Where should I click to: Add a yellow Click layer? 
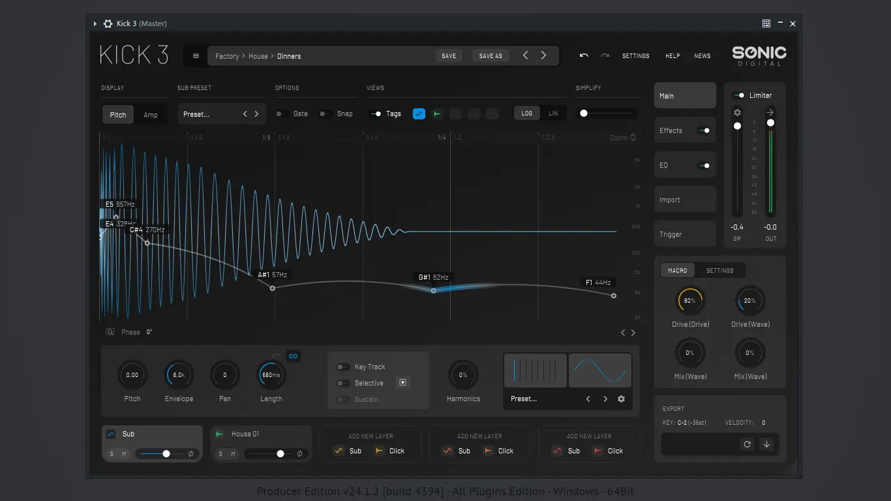(389, 451)
